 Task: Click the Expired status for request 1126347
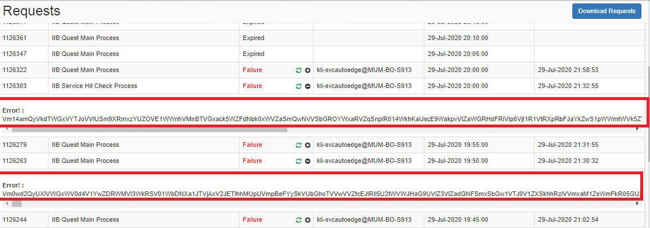253,54
